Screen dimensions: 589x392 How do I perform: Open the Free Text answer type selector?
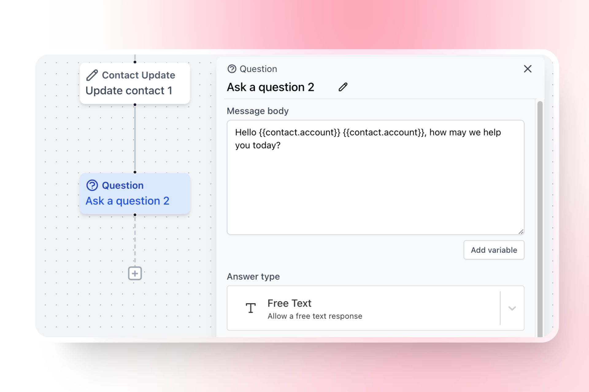coord(362,308)
